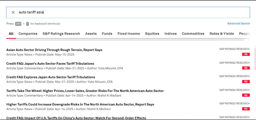
Task: Click RD badge on 'Japan's Auto Sector Faces' result
Action: (x=246, y=68)
